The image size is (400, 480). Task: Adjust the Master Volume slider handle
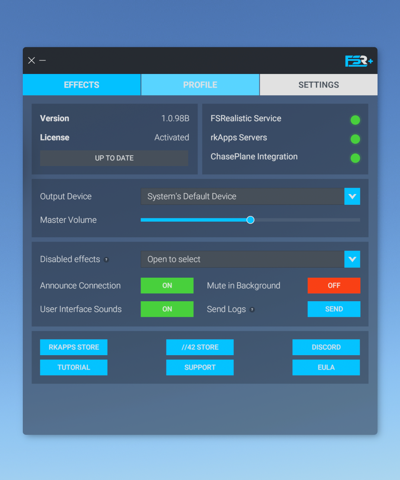click(250, 220)
